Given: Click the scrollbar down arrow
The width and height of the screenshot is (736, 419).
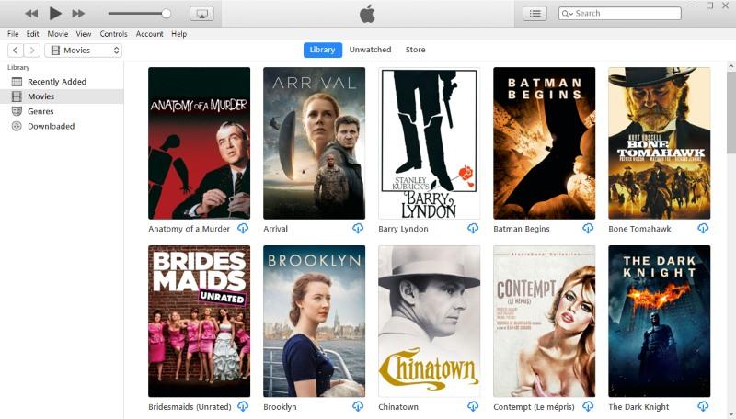Looking at the screenshot, I should (x=730, y=413).
